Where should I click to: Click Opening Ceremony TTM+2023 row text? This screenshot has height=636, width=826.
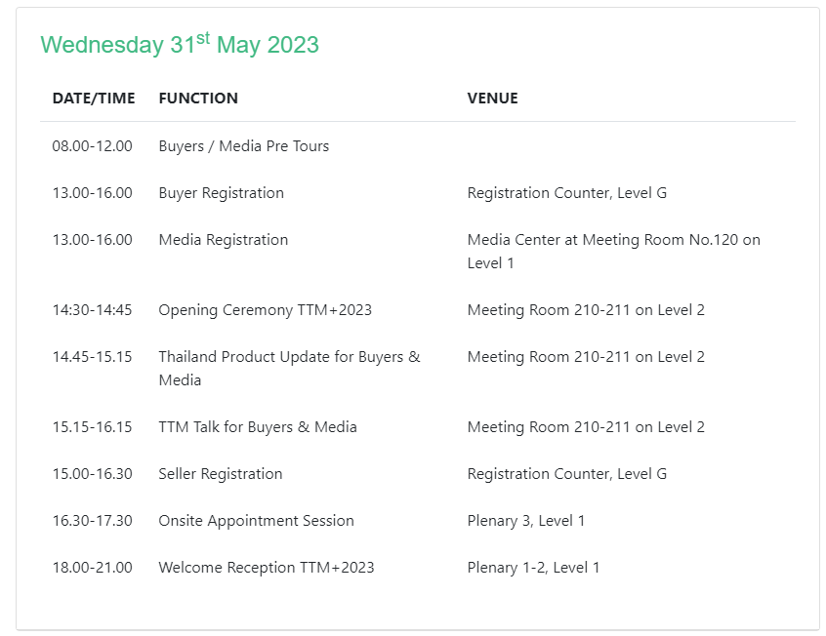click(x=265, y=310)
